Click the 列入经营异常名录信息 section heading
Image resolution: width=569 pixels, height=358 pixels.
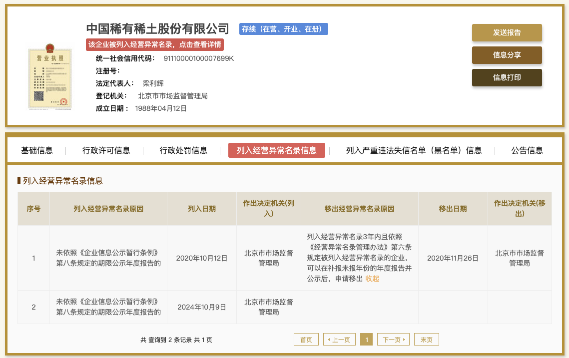(x=63, y=181)
